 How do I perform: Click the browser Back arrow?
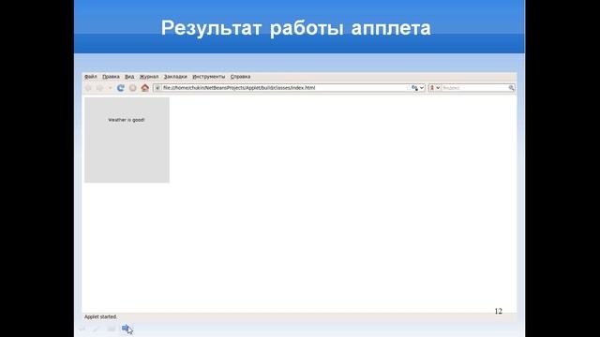[x=88, y=88]
